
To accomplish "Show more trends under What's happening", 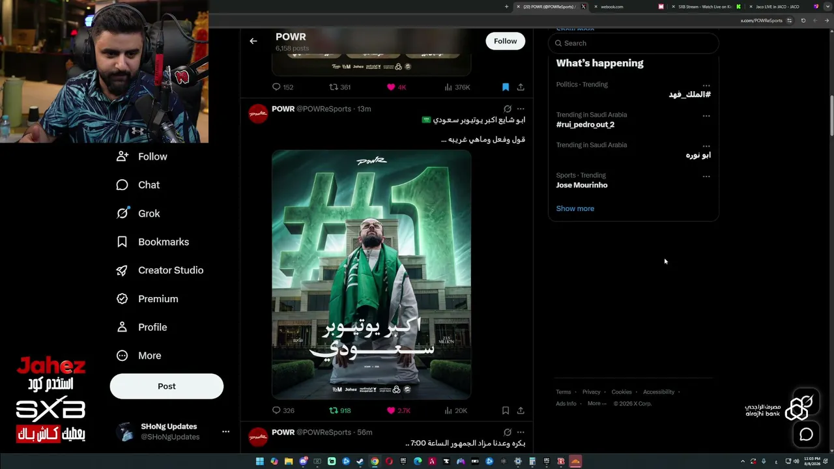I will coord(575,208).
